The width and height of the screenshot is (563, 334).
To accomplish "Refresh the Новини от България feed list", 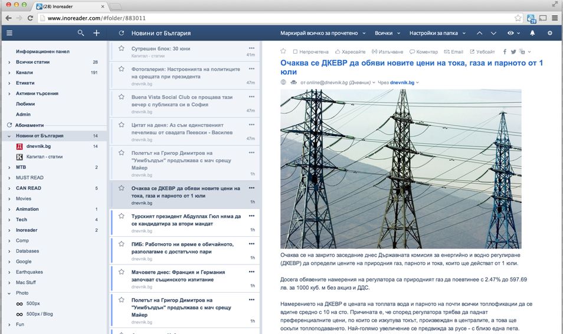I will click(120, 33).
